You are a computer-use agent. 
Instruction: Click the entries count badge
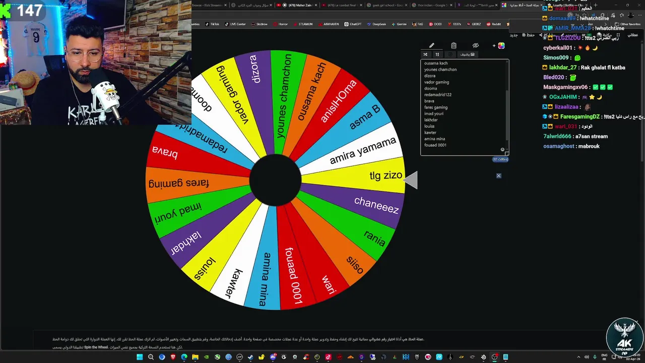point(500,159)
